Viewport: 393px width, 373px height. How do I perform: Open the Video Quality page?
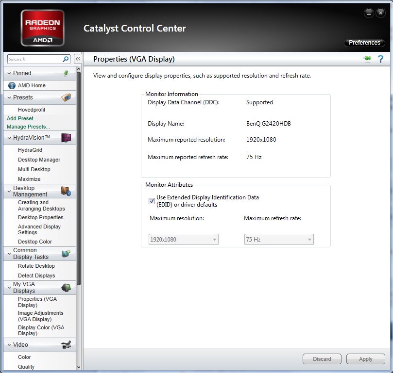pos(26,367)
